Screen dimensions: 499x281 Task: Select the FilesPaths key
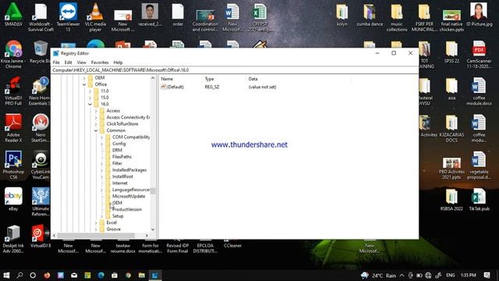pos(122,157)
